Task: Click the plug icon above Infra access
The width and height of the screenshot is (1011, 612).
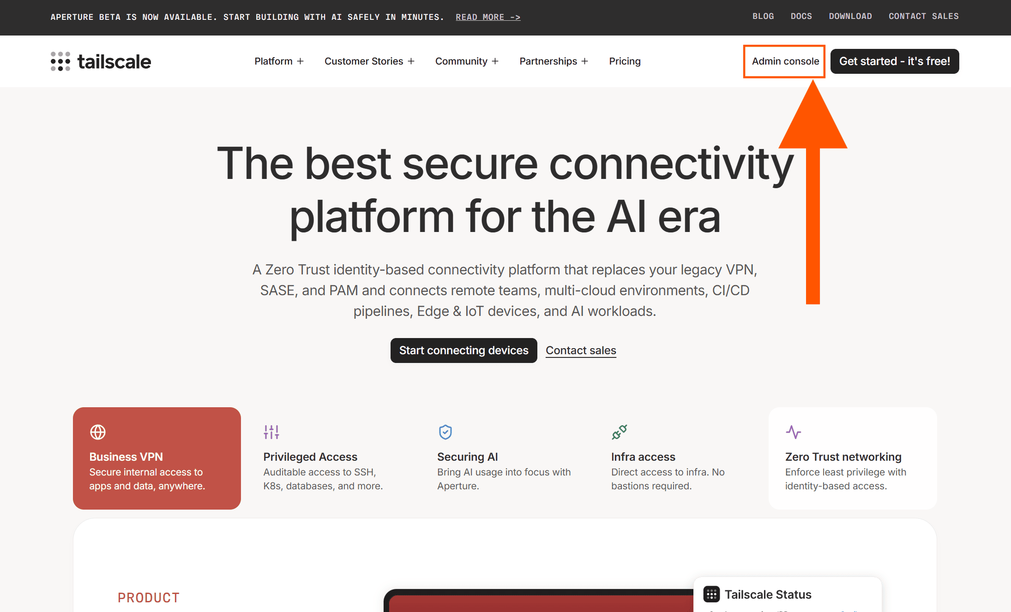Action: click(x=620, y=432)
